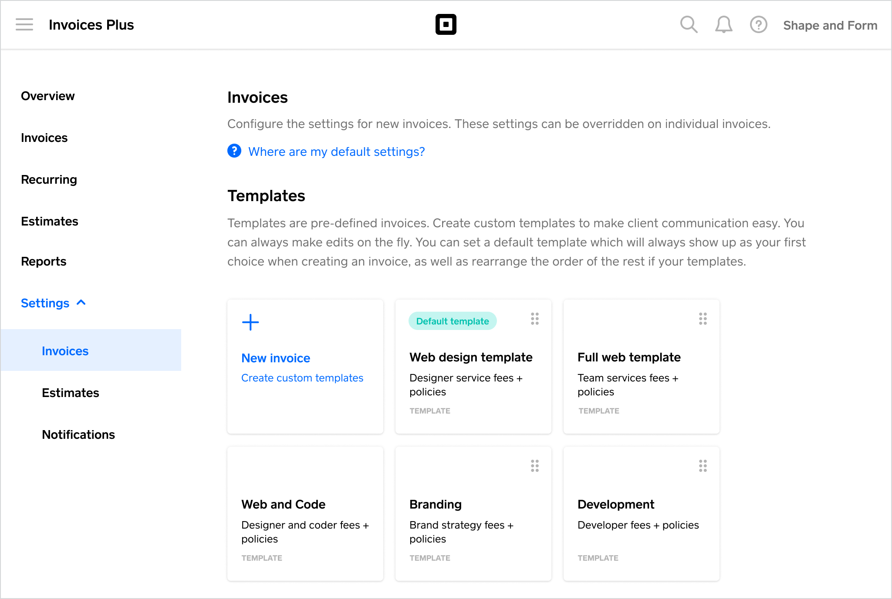Click the blue help icon beside default settings question
Viewport: 892px width, 599px height.
click(234, 151)
